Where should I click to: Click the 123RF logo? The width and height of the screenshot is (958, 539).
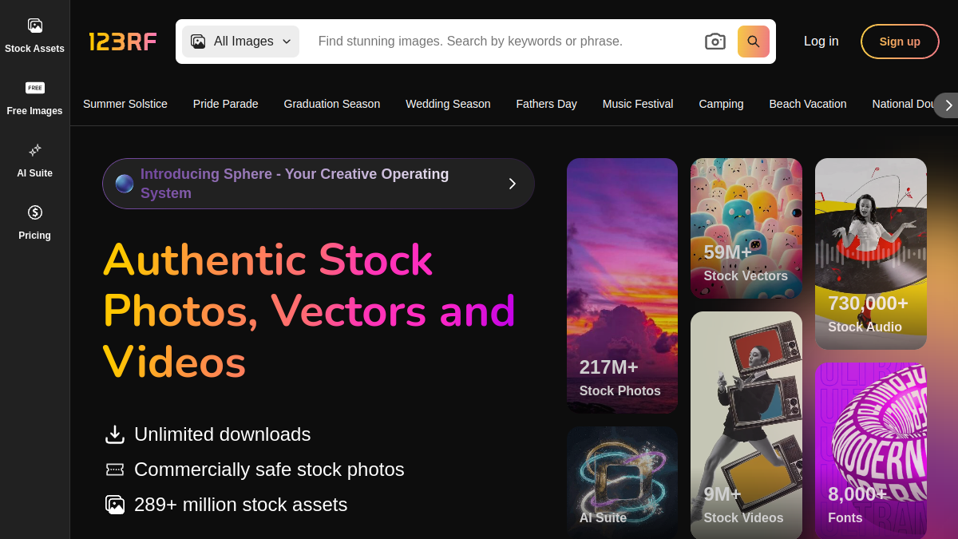point(123,42)
